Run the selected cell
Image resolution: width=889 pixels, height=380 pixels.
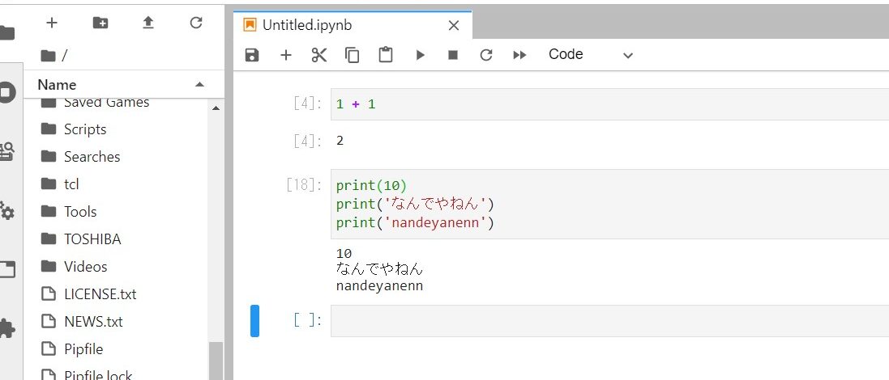coord(420,55)
